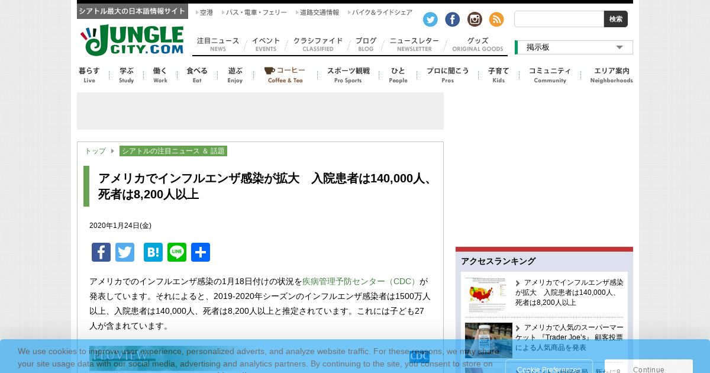The width and height of the screenshot is (710, 373).
Task: Open 食べる Eat category
Action: (x=197, y=75)
